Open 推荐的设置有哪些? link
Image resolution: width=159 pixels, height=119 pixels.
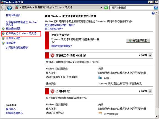61,46
